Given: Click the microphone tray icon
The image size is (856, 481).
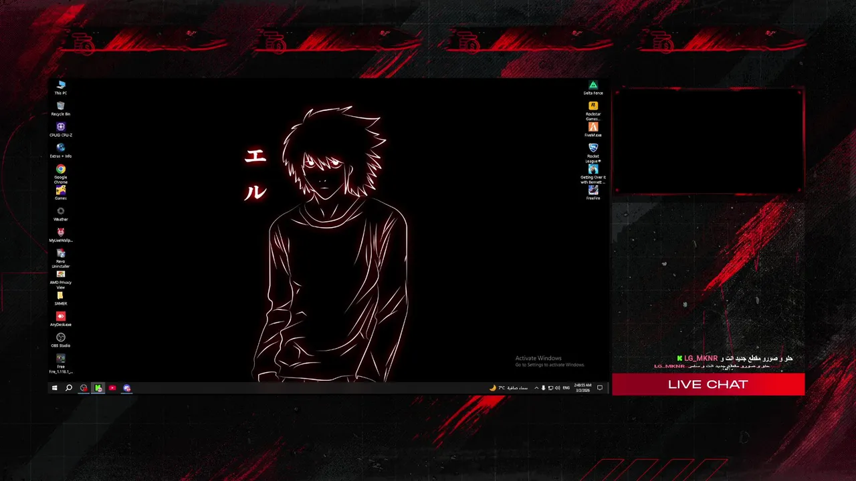Looking at the screenshot, I should tap(543, 387).
